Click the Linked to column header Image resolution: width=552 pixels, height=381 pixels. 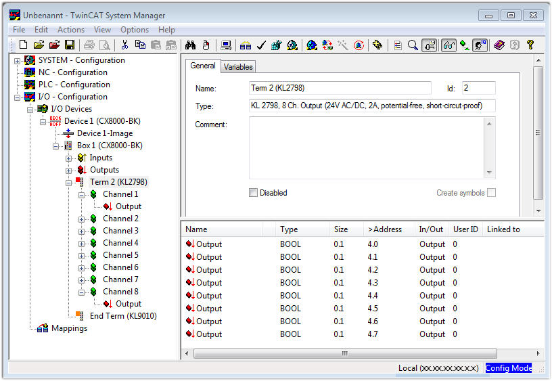(513, 229)
